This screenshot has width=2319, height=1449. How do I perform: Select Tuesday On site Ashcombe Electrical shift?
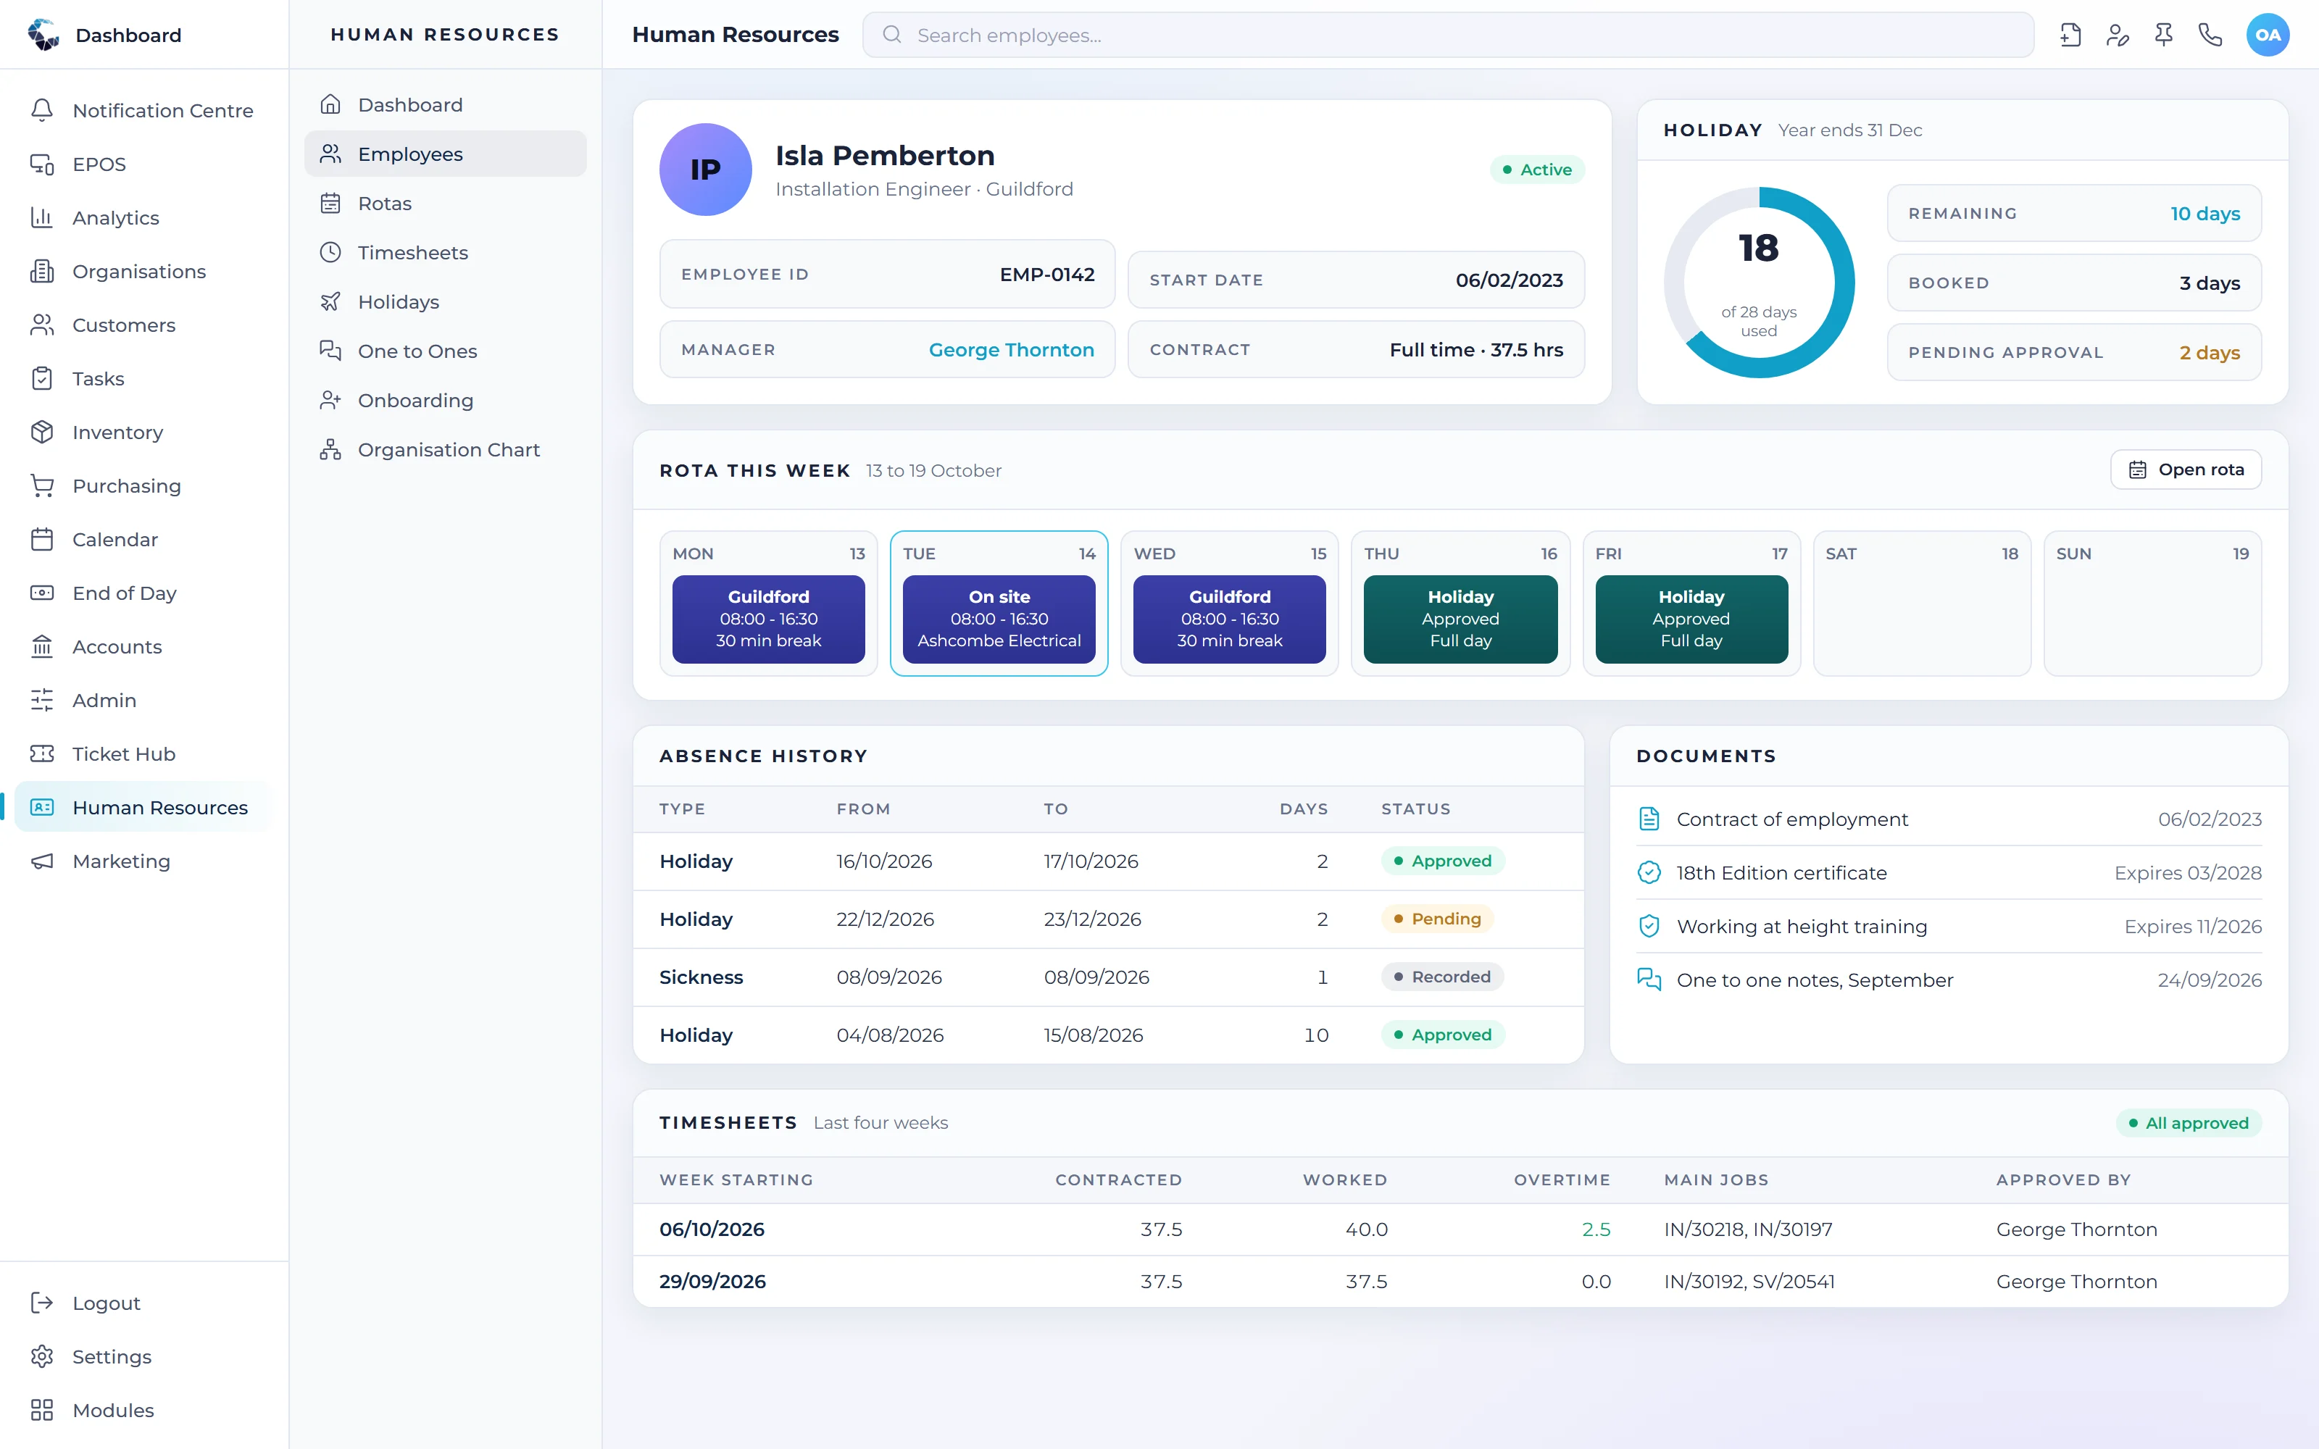(999, 619)
